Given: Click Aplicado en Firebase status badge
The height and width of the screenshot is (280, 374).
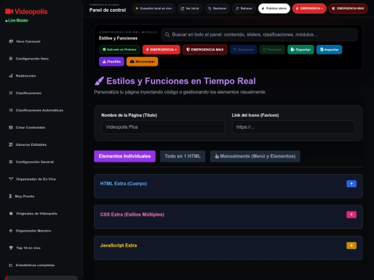Looking at the screenshot, I should [120, 50].
